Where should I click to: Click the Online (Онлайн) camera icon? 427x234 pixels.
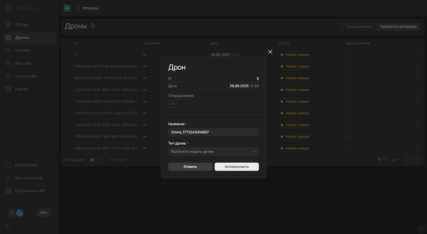pos(8,50)
